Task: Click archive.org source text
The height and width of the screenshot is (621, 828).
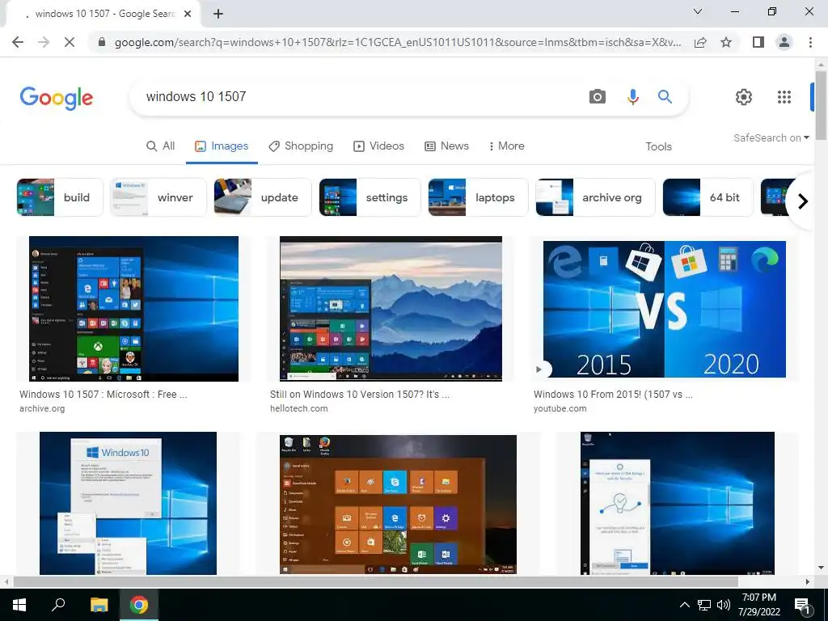Action: click(x=42, y=408)
